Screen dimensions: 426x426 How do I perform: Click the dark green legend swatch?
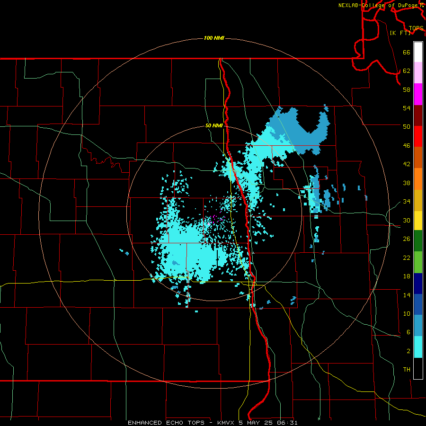[x=418, y=241]
